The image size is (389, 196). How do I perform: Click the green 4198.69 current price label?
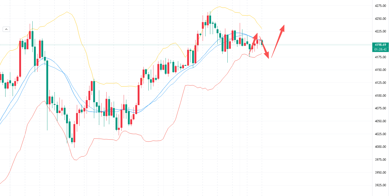(x=380, y=45)
